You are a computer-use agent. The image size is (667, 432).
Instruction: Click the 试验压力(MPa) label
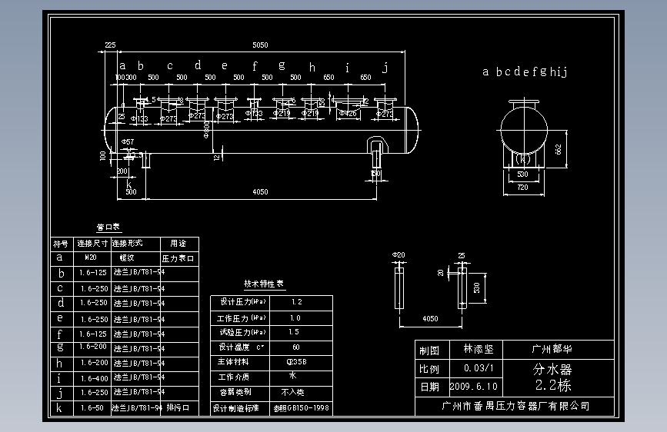coord(242,332)
